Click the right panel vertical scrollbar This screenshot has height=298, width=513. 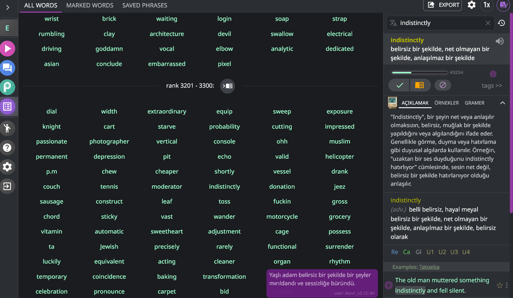tap(511, 113)
